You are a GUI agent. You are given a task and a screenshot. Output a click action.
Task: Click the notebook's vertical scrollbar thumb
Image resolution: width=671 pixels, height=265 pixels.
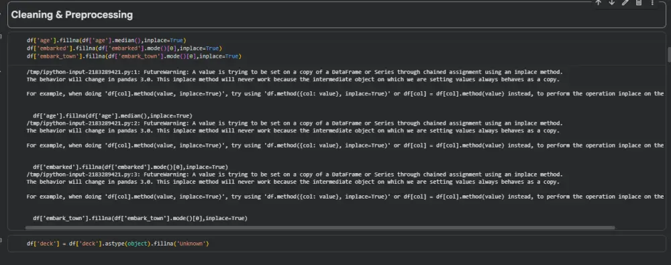(x=669, y=54)
